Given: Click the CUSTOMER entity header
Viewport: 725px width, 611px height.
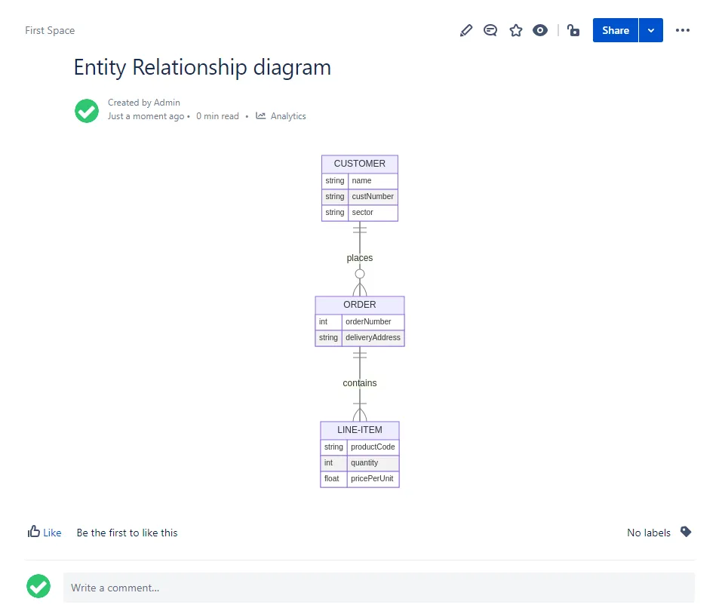Looking at the screenshot, I should click(360, 164).
